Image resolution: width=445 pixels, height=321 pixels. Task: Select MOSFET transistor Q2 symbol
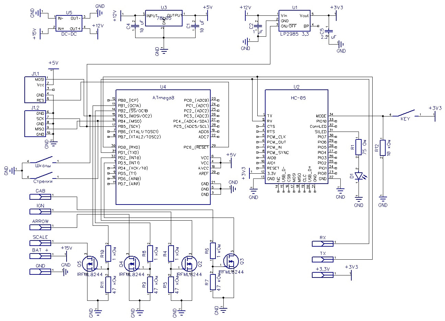189,264
